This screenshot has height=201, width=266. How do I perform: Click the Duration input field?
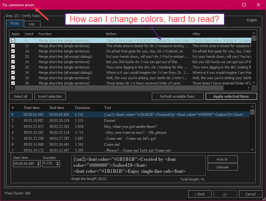pos(49,164)
